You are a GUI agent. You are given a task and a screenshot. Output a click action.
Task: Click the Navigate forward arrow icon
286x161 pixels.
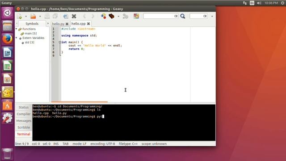(93, 16)
